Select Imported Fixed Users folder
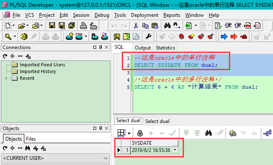Viewport: 273px width, 165px height. (42, 65)
